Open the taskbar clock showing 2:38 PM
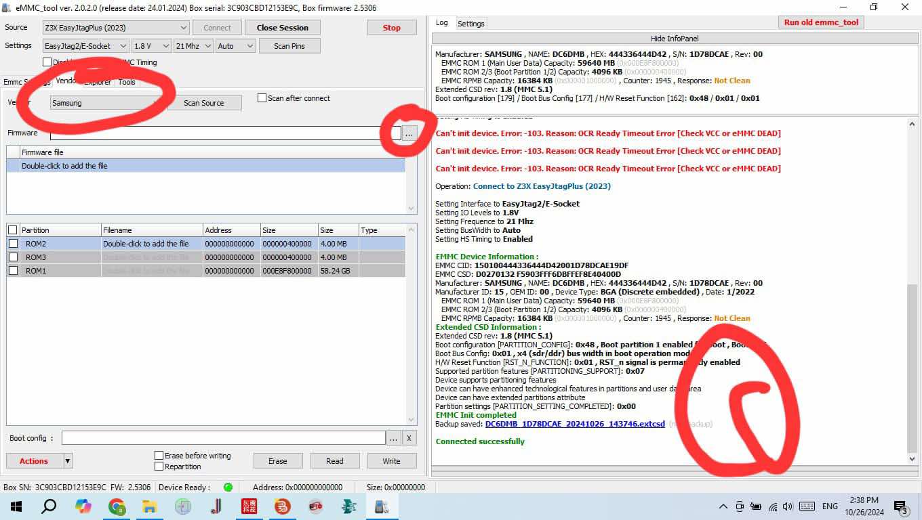This screenshot has height=520, width=922. (864, 506)
